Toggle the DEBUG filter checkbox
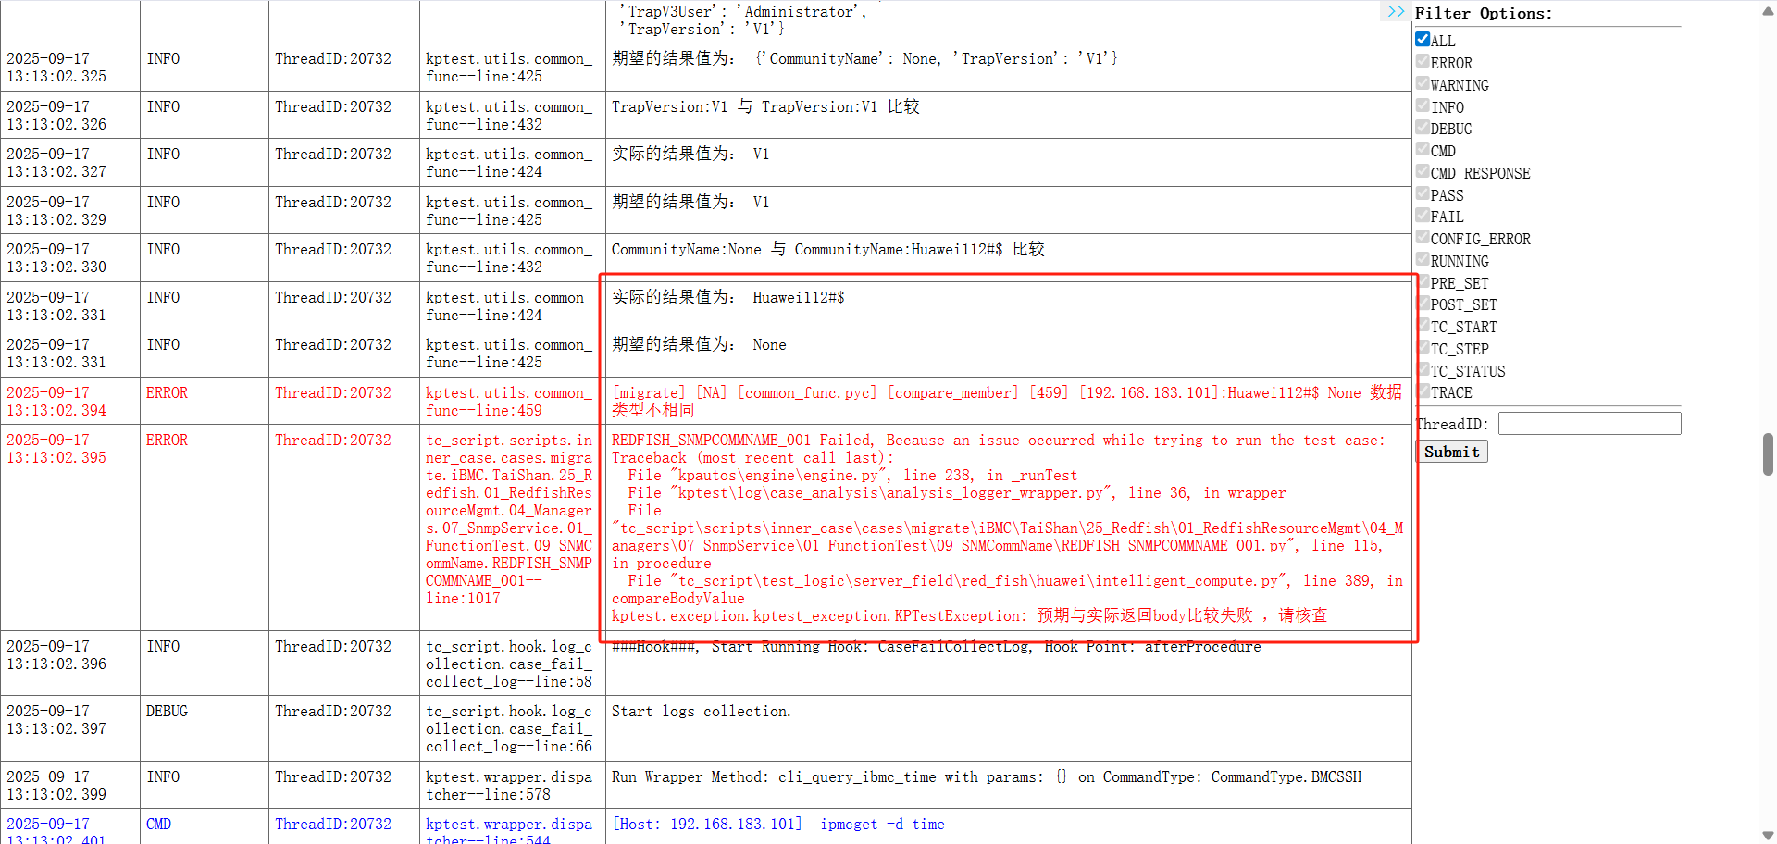The height and width of the screenshot is (844, 1777). (x=1423, y=128)
